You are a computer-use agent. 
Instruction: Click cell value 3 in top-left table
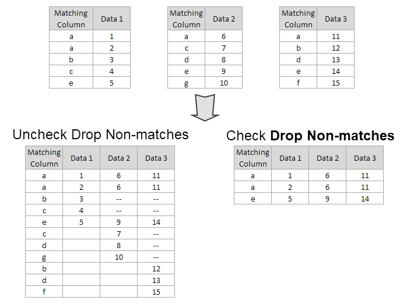pyautogui.click(x=111, y=59)
